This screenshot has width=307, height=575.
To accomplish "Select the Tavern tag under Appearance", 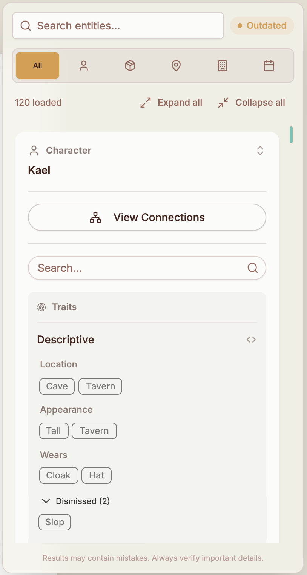I will tap(94, 431).
